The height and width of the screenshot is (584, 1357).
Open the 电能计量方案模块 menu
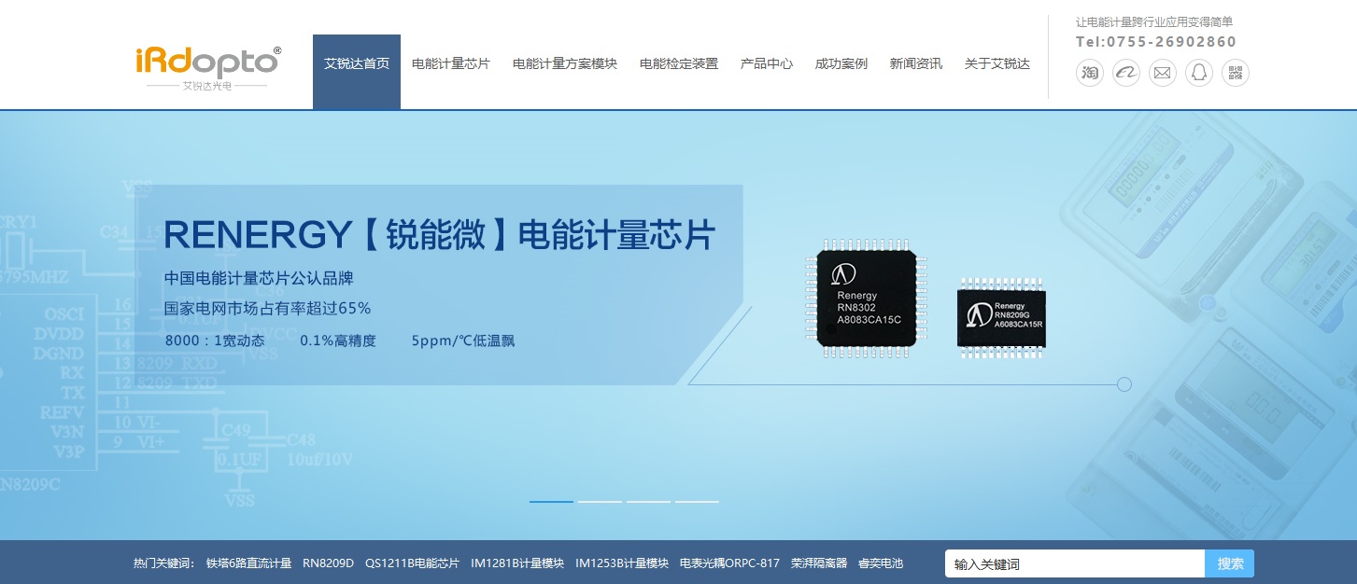tap(565, 64)
